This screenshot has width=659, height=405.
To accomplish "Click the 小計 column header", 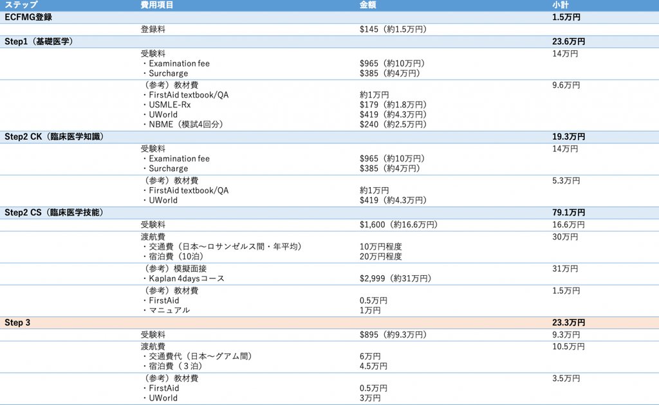I will tap(560, 5).
